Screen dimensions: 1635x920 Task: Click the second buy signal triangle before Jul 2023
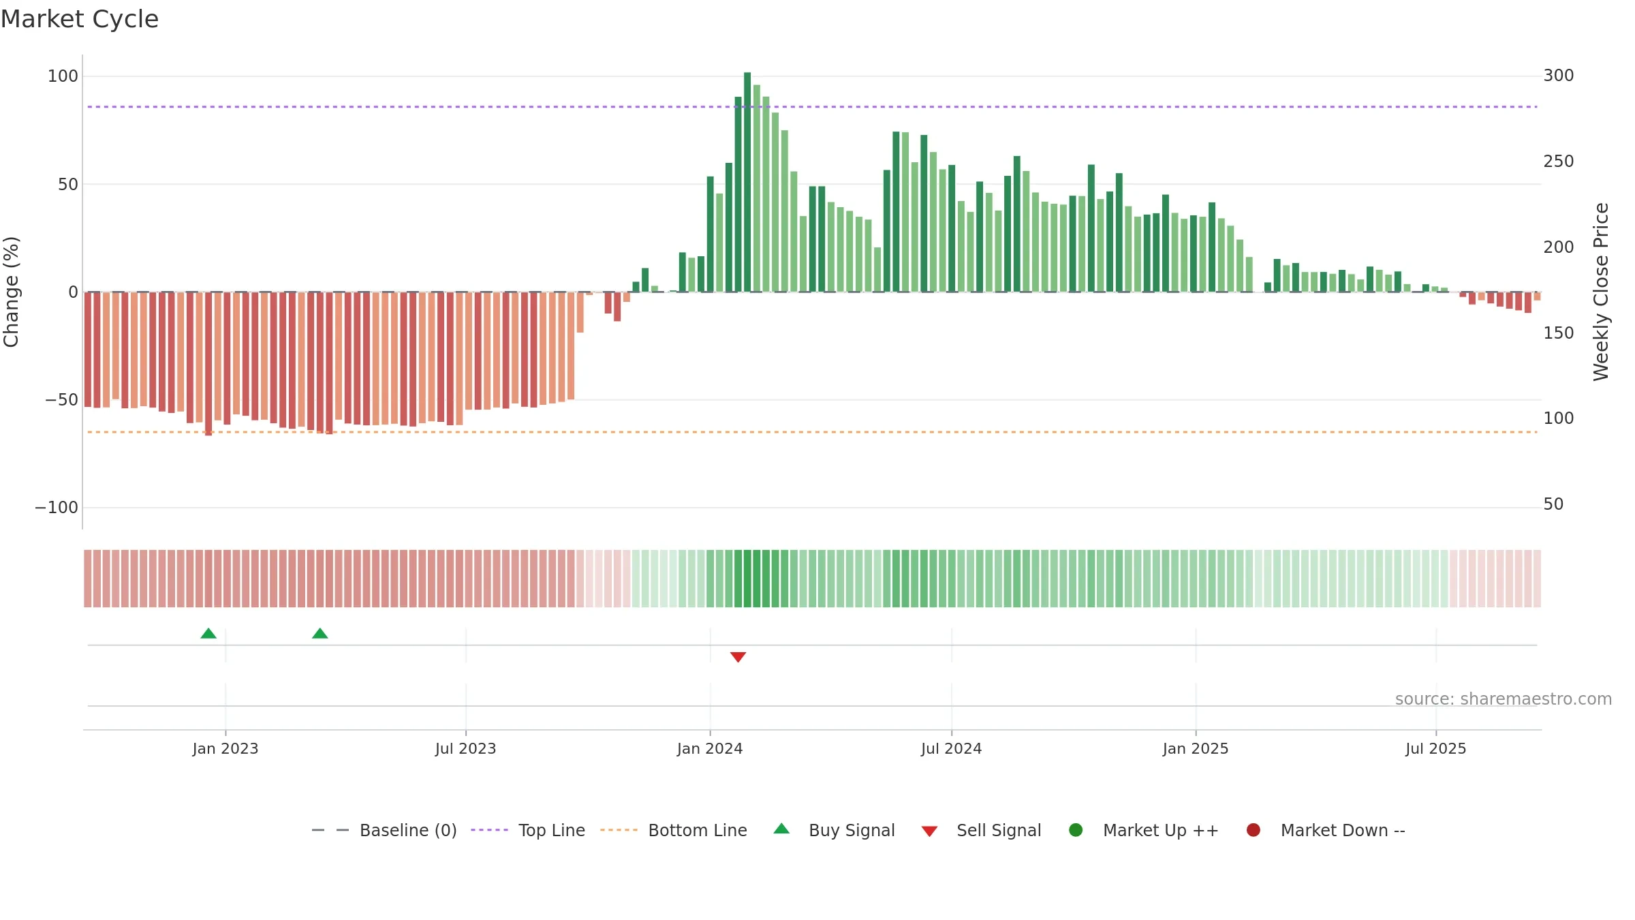[320, 634]
